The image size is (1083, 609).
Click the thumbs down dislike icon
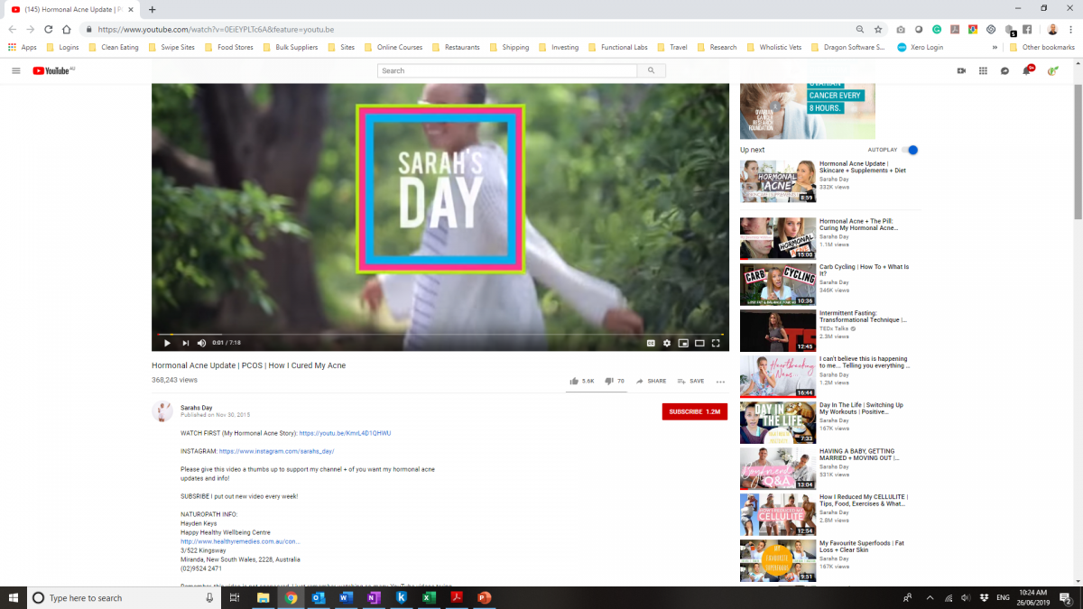[609, 382]
